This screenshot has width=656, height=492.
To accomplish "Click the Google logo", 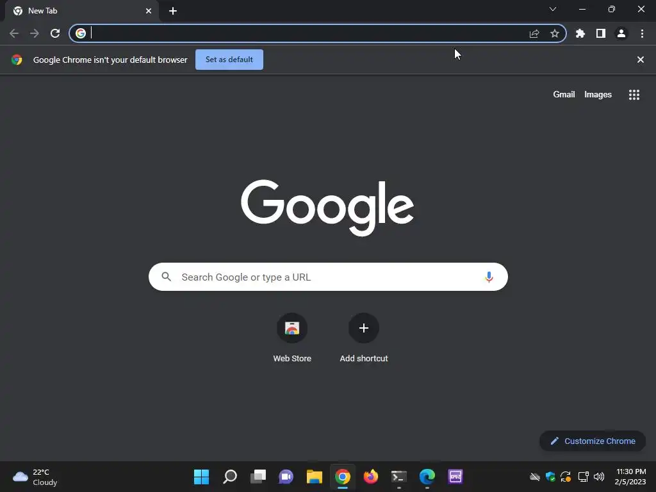I will (x=327, y=208).
